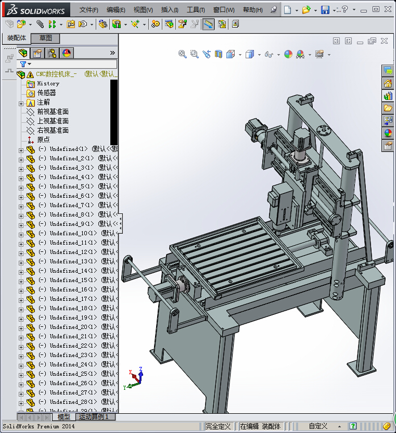Open the PropertyManager tab icon
The image size is (396, 433).
pos(37,53)
